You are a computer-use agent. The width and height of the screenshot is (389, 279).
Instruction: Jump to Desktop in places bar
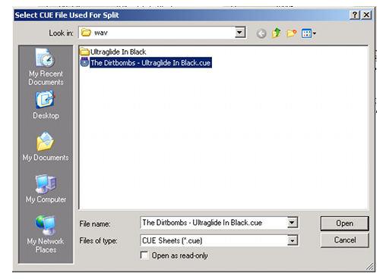point(46,105)
